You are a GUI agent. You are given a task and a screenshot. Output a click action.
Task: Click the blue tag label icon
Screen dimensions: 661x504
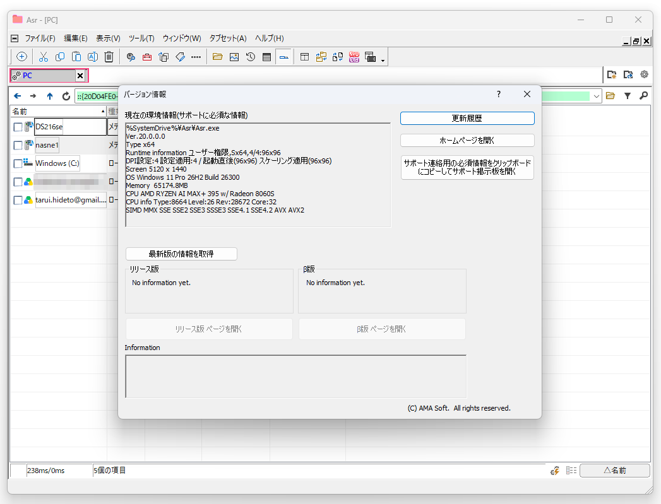click(x=180, y=57)
